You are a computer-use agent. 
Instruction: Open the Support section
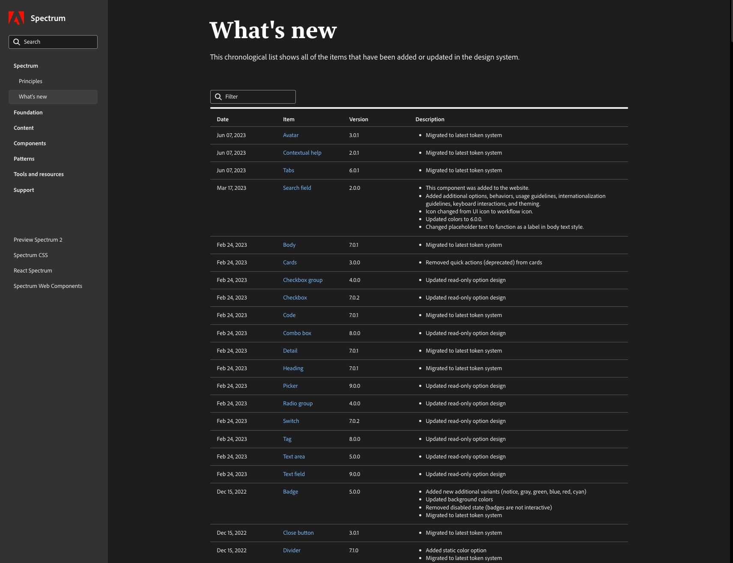[24, 190]
